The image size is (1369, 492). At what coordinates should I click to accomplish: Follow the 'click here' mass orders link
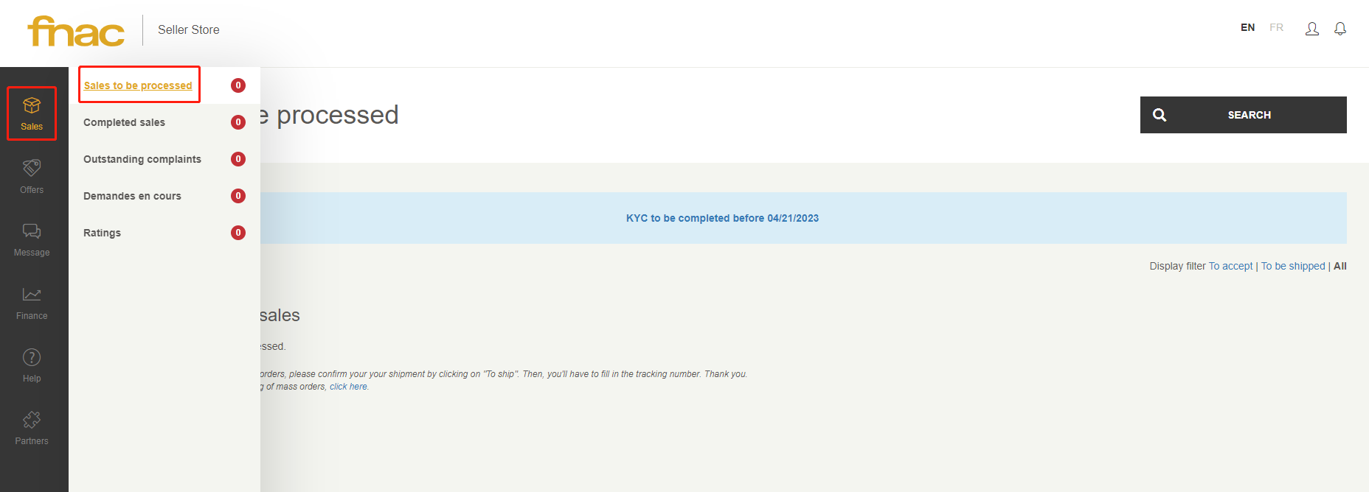point(348,387)
